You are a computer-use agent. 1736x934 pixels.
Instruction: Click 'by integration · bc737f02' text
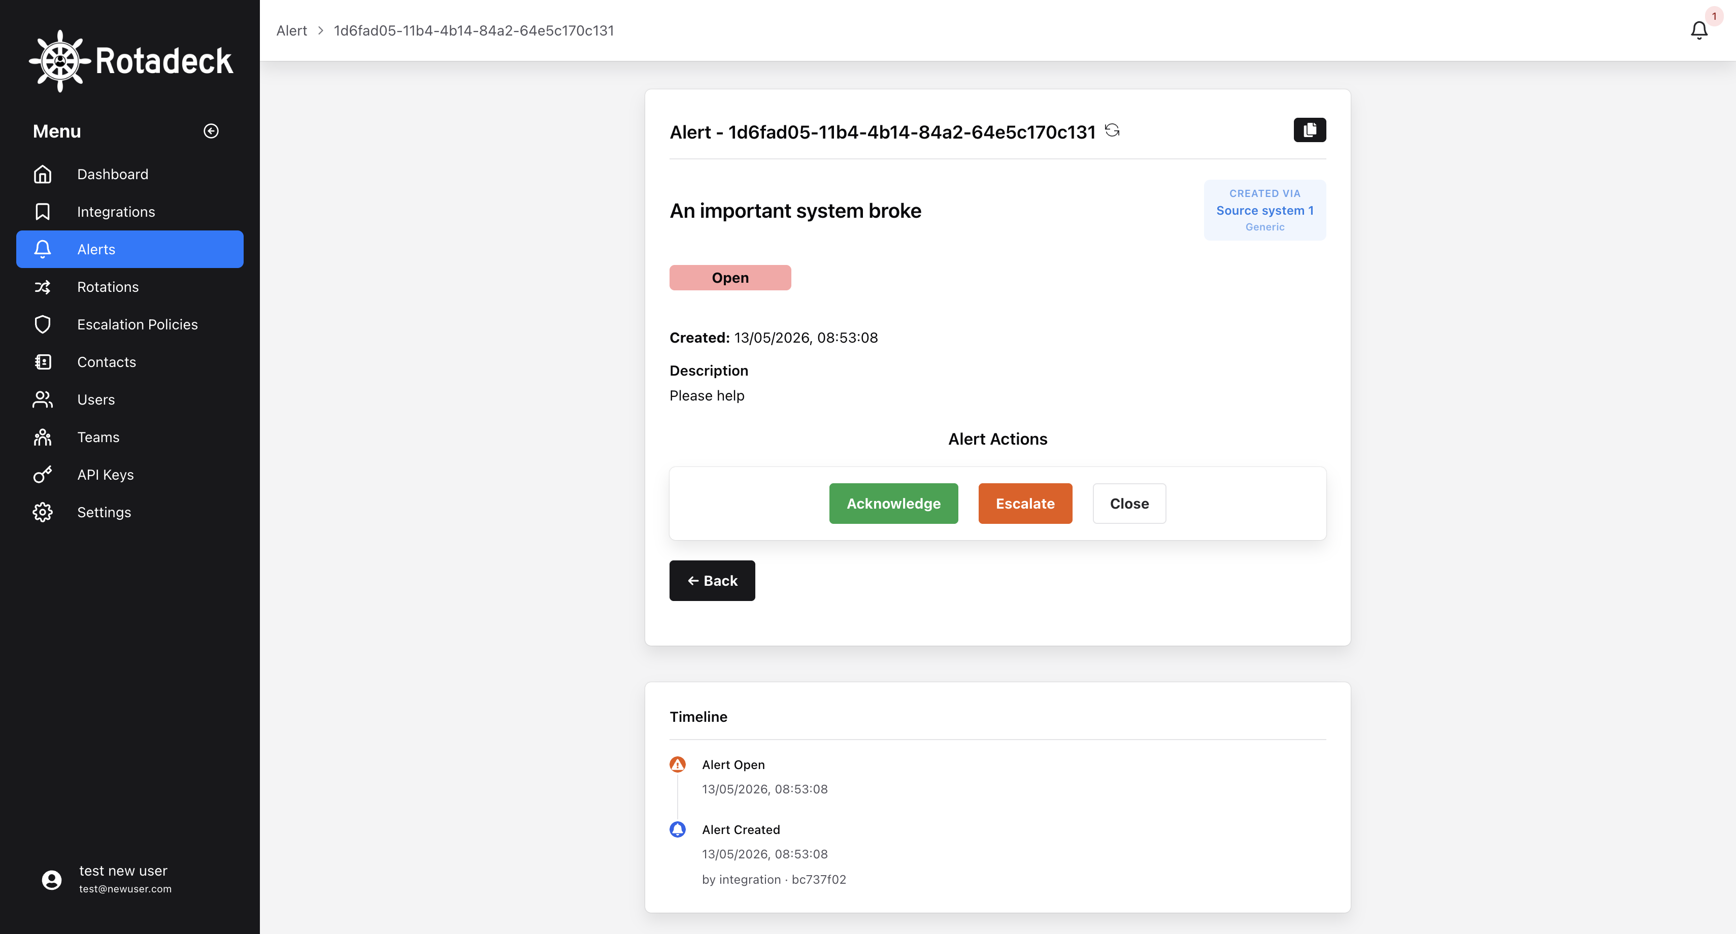pos(774,880)
